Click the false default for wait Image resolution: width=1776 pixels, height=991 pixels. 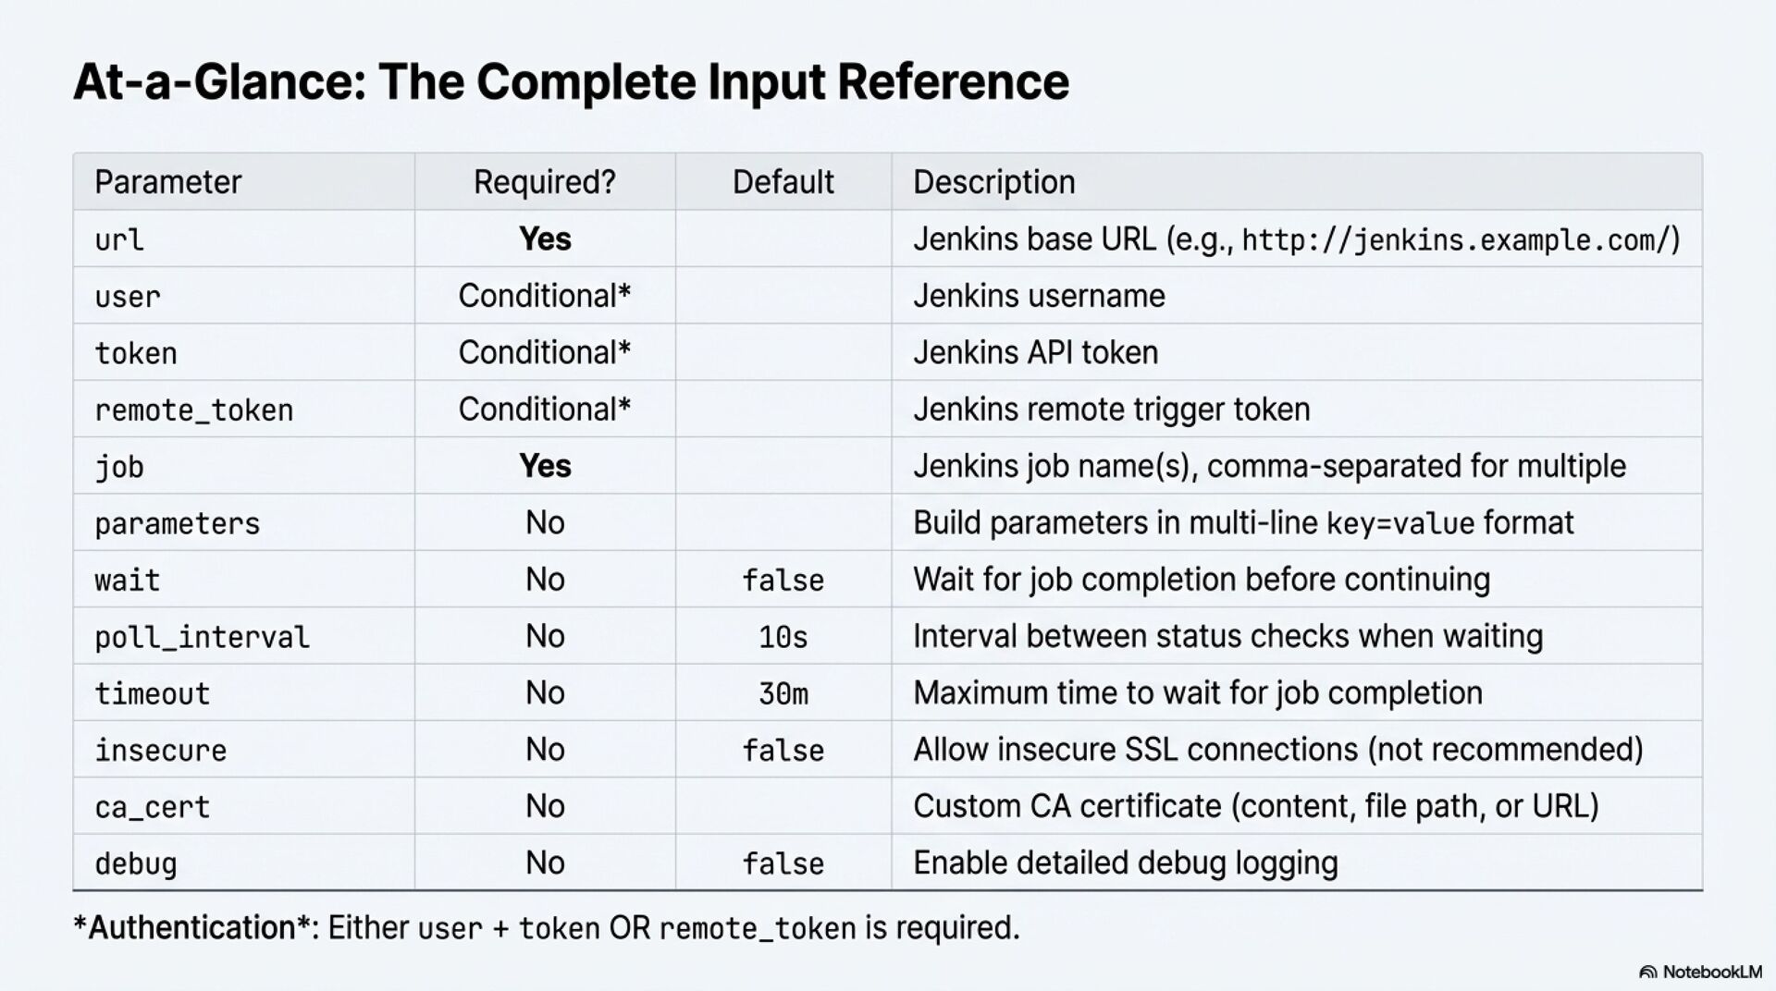(x=783, y=581)
